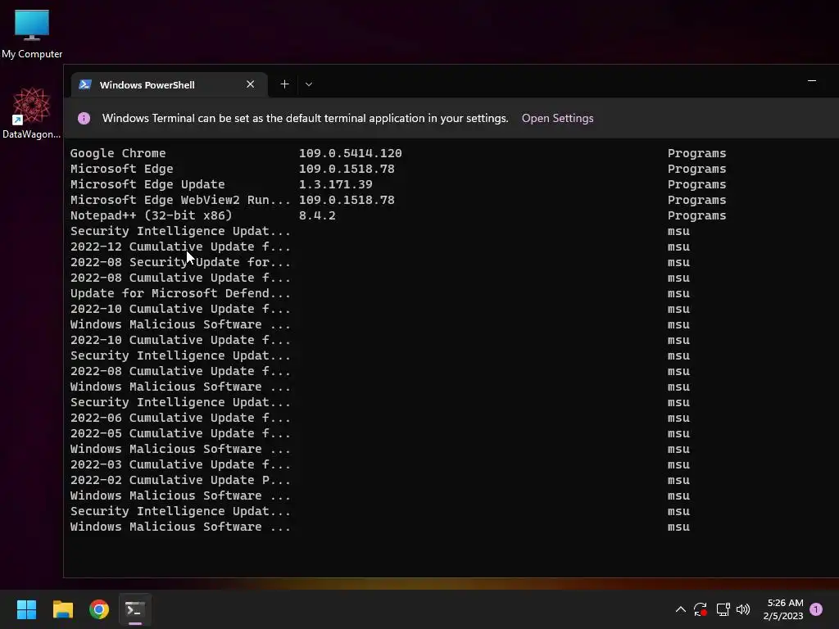The image size is (839, 629).
Task: Click msu beside 2022-12 Cumulative Update
Action: point(678,247)
